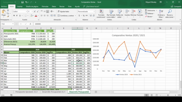Viewport: 182px width, 102px height.
Task: Switch to the Datos tab
Action: pyautogui.click(x=54, y=7)
